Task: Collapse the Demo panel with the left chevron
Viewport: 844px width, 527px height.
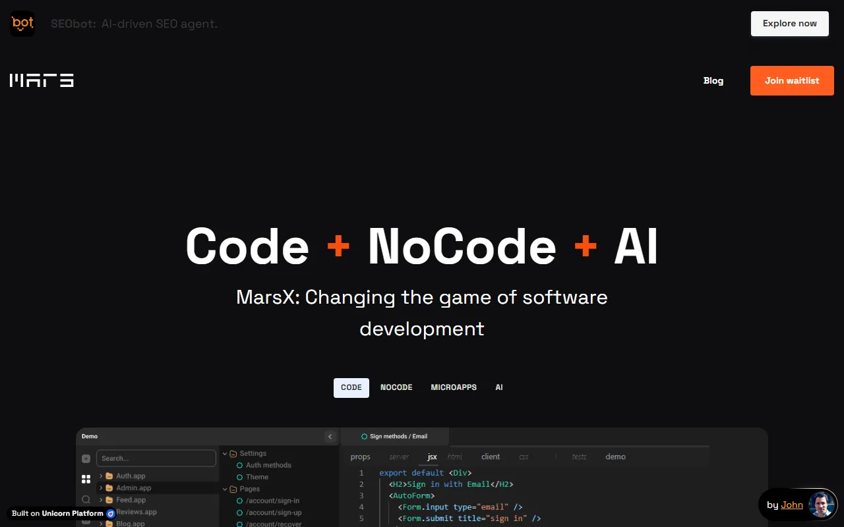Action: click(x=330, y=437)
